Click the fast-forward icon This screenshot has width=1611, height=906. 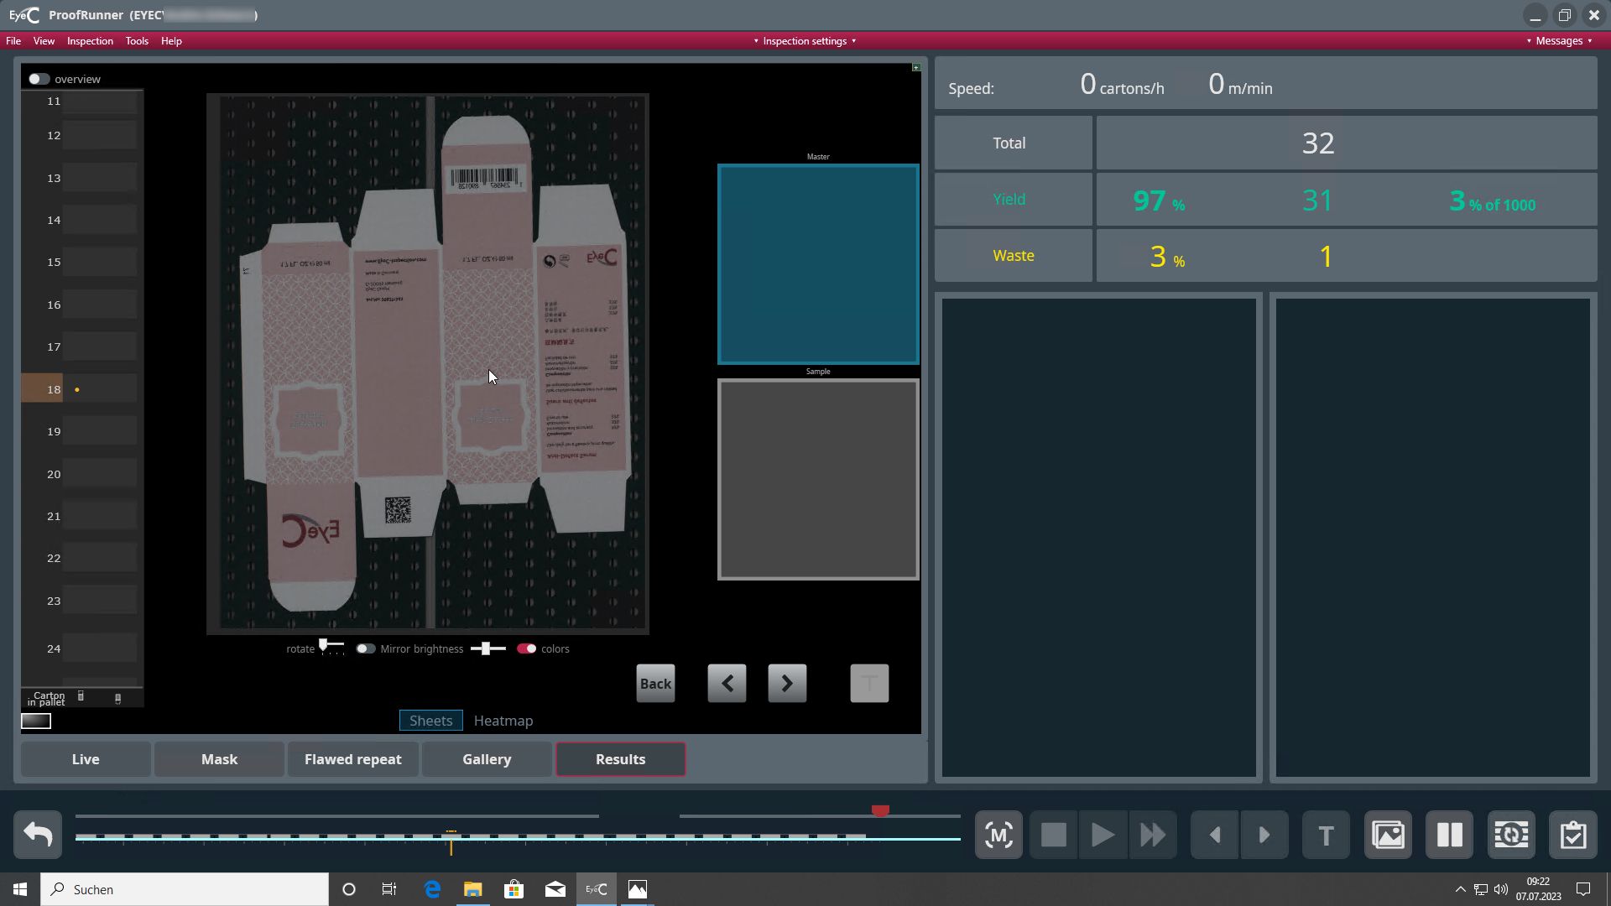pos(1153,835)
